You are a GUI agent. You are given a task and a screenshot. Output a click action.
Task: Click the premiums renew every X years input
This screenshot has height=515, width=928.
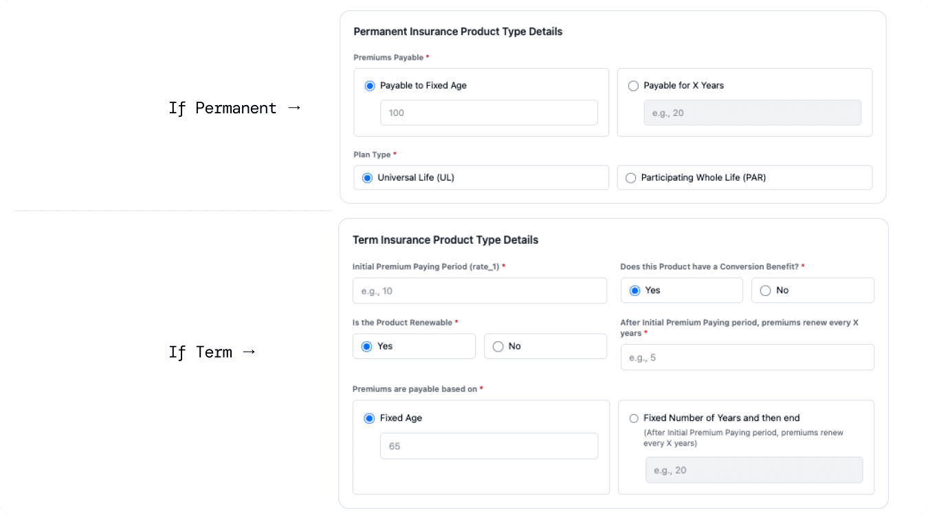[747, 357]
